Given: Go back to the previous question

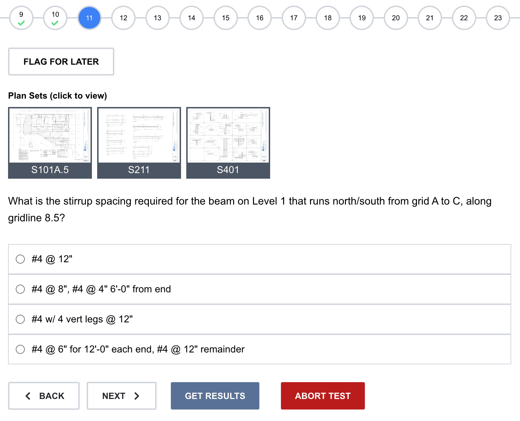Looking at the screenshot, I should coord(44,396).
